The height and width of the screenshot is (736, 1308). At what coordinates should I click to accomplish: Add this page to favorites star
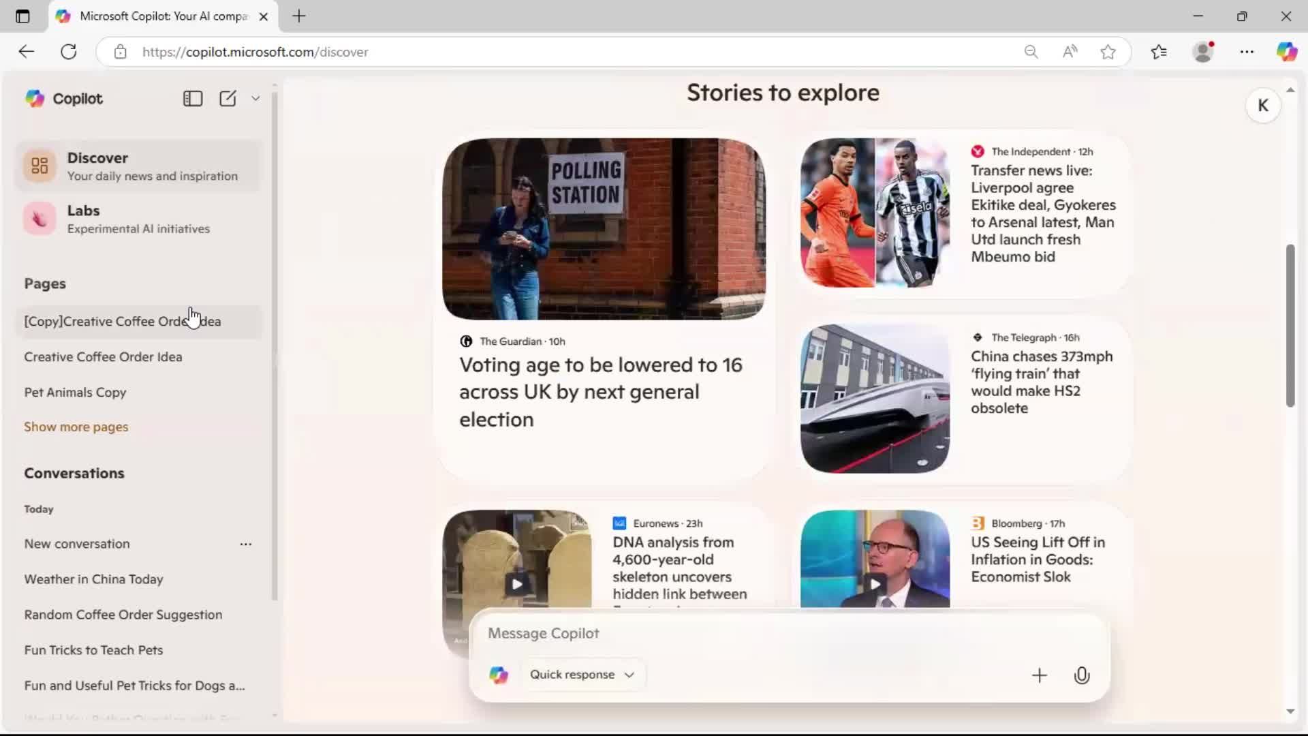(1108, 52)
